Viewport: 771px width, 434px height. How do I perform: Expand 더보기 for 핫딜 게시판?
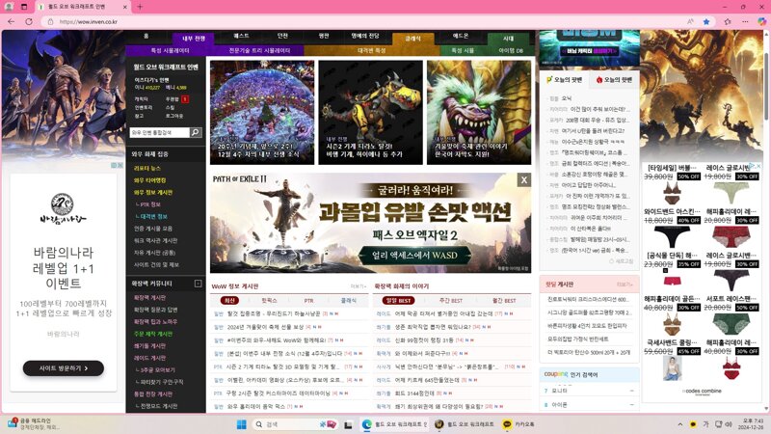pos(625,285)
